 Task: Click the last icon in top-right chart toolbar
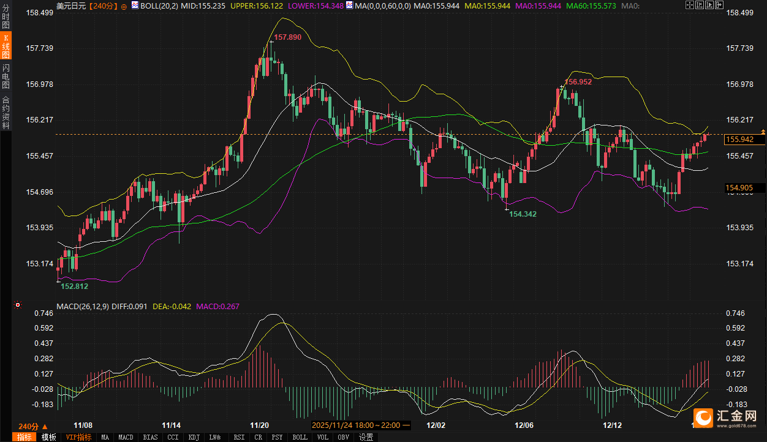tap(719, 5)
